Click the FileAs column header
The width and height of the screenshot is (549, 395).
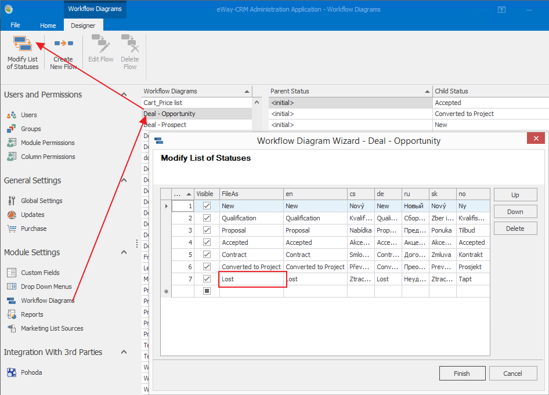tap(252, 194)
